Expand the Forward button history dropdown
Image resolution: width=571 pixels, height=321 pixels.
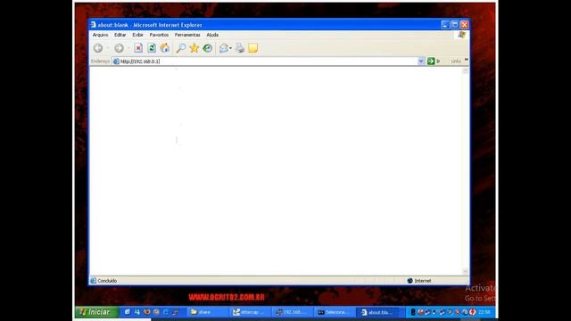pos(128,48)
